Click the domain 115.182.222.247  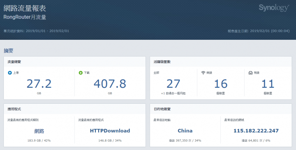coord(256,131)
